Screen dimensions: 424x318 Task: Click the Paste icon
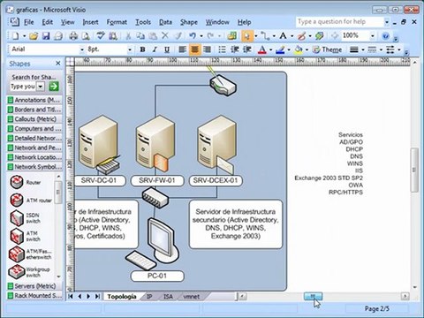[x=153, y=36]
